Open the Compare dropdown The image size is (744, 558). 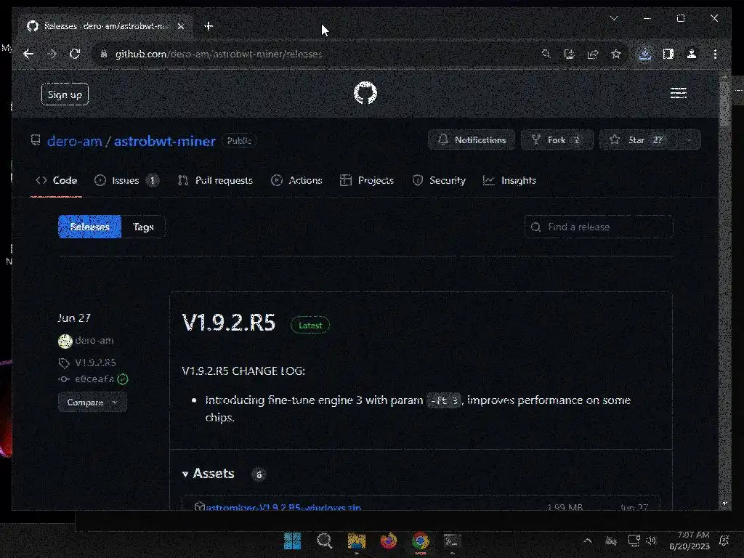tap(92, 403)
